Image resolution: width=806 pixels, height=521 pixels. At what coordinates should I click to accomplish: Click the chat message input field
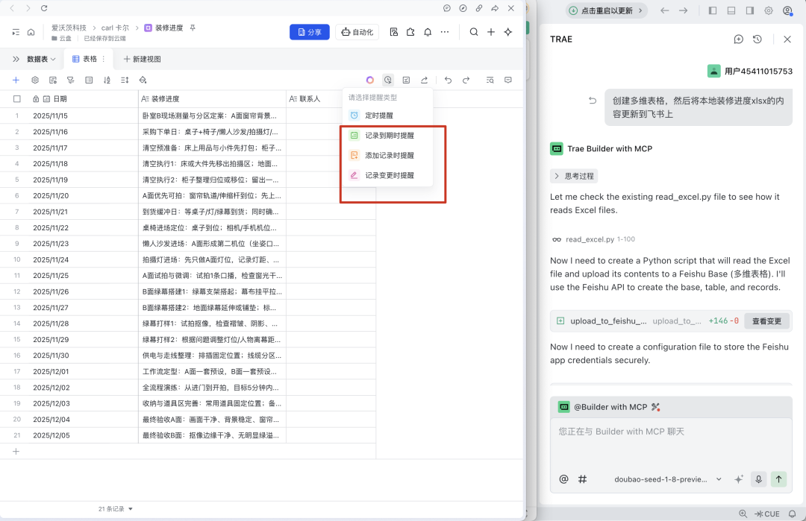(x=670, y=440)
